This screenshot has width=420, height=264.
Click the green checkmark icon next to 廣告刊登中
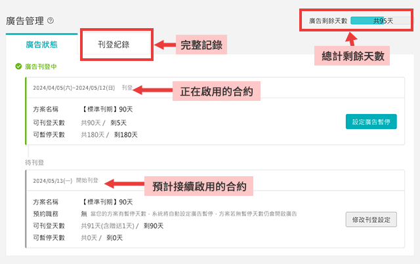click(18, 66)
